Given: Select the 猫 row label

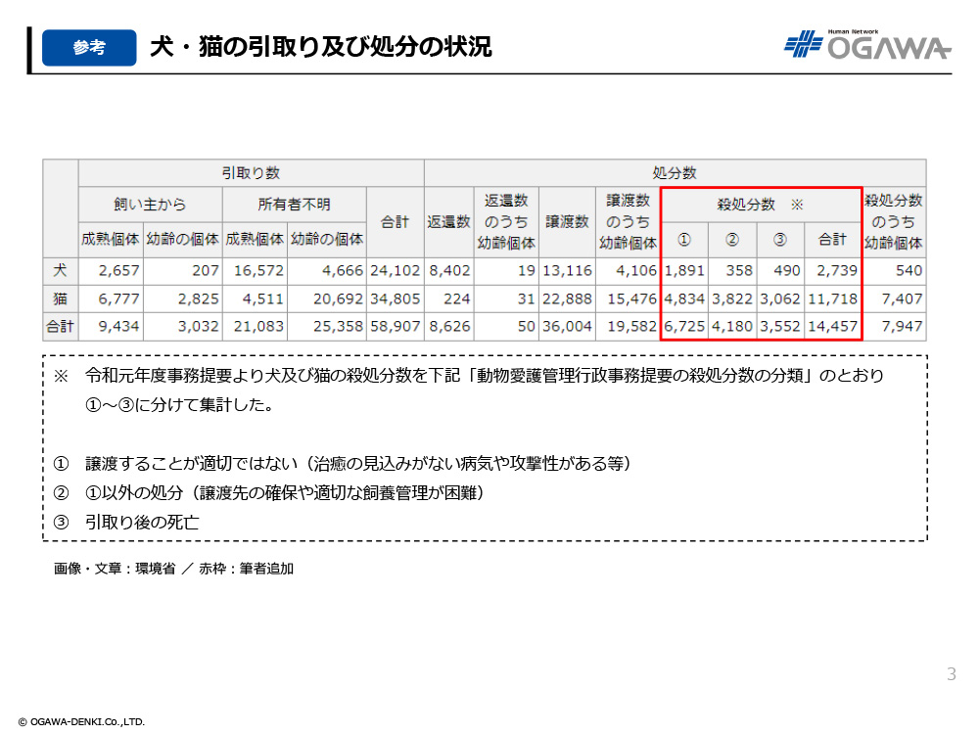Looking at the screenshot, I should (61, 298).
